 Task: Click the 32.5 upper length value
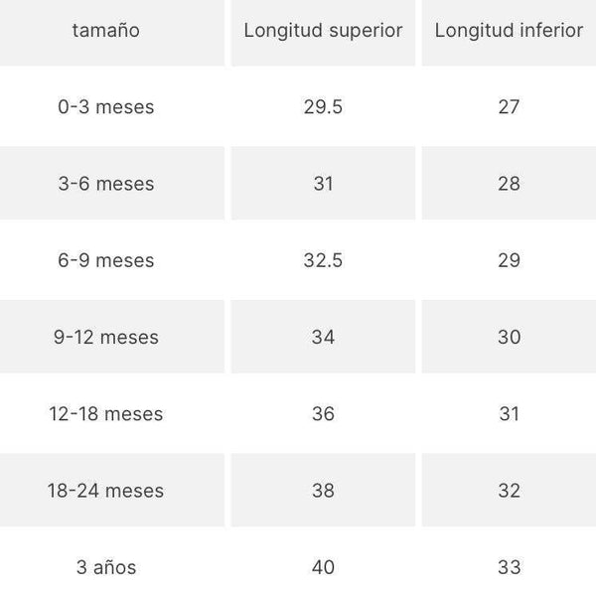click(x=323, y=260)
